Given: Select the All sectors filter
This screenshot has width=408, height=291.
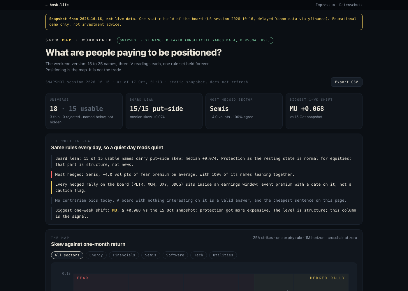Looking at the screenshot, I should [67, 255].
